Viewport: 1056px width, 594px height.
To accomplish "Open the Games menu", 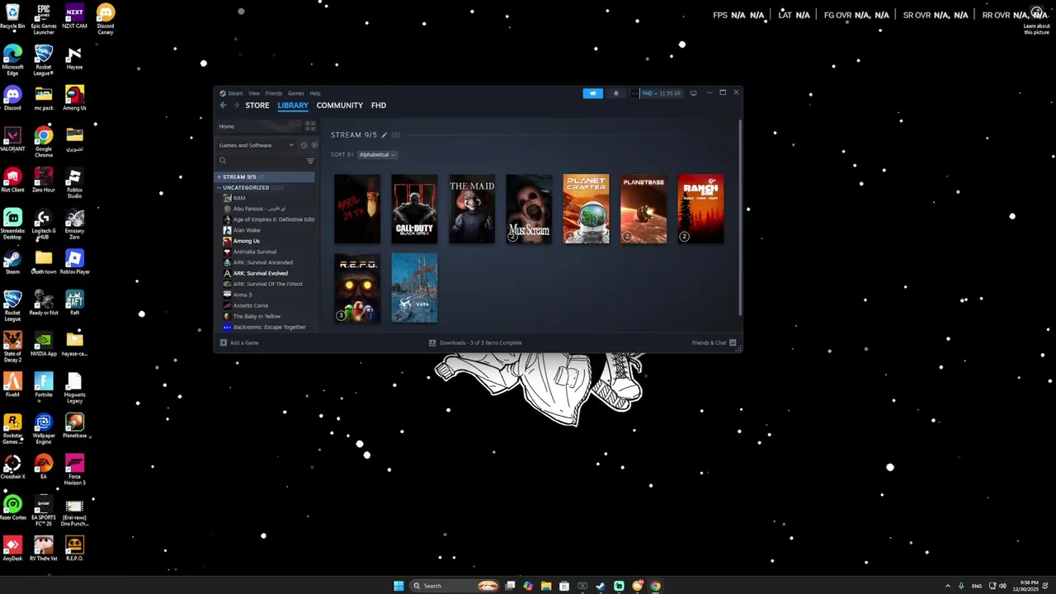I will coord(296,93).
